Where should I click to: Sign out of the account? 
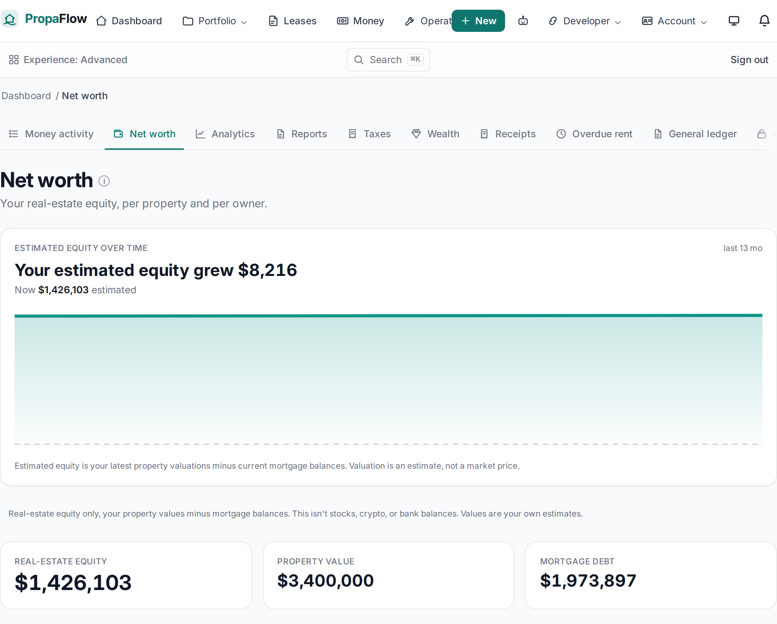[749, 59]
